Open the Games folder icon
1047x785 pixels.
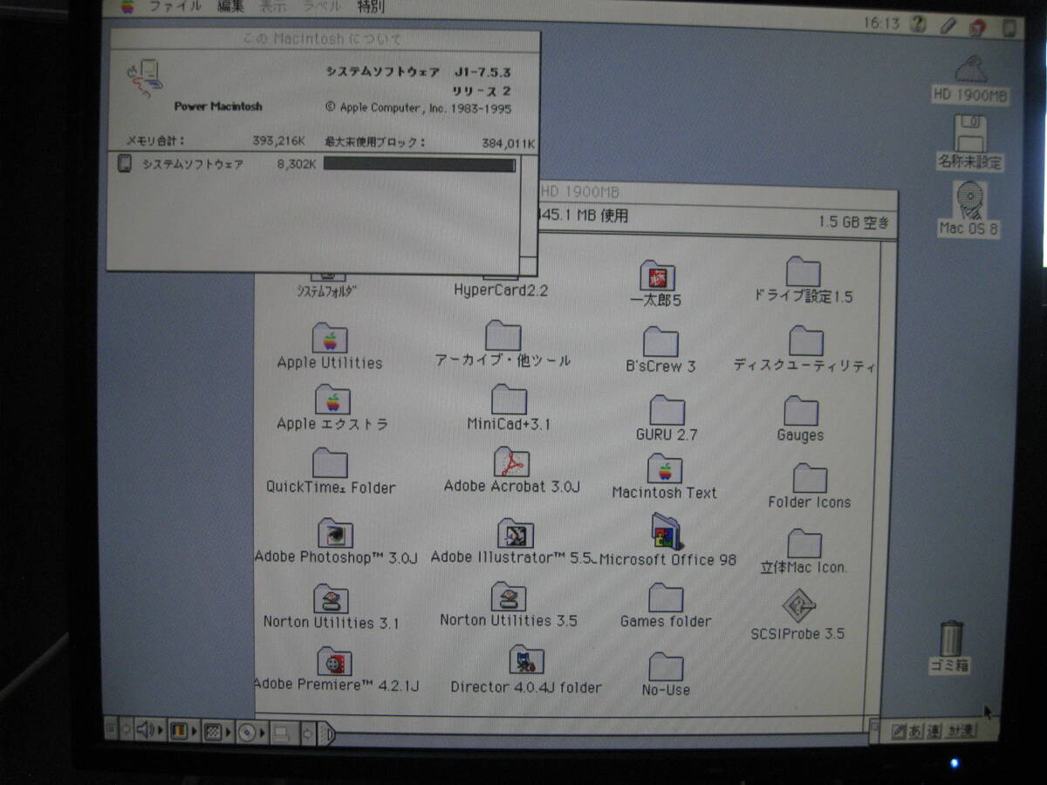[666, 597]
